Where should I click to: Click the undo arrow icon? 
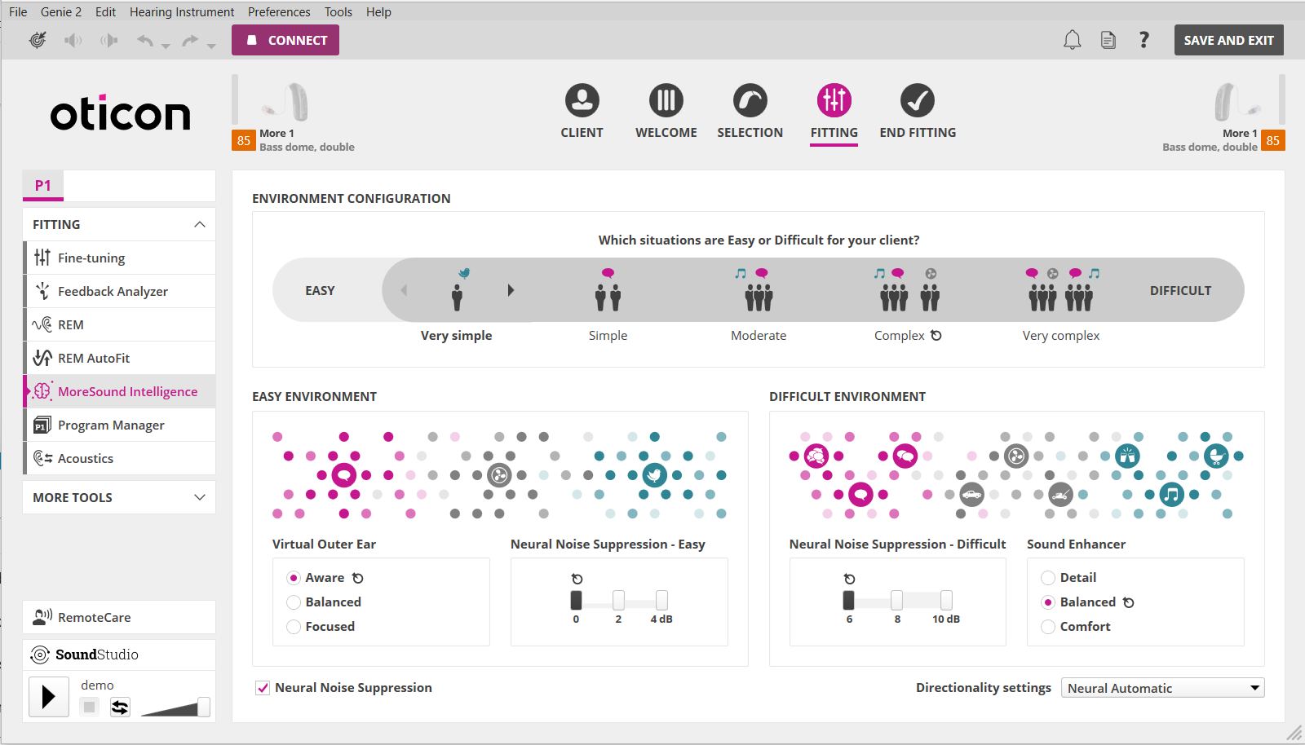(145, 40)
